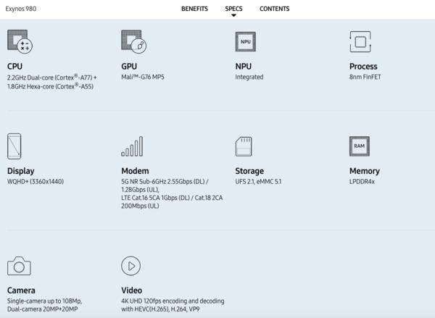Click the Camera icon
The image size is (435, 318).
pyautogui.click(x=19, y=266)
